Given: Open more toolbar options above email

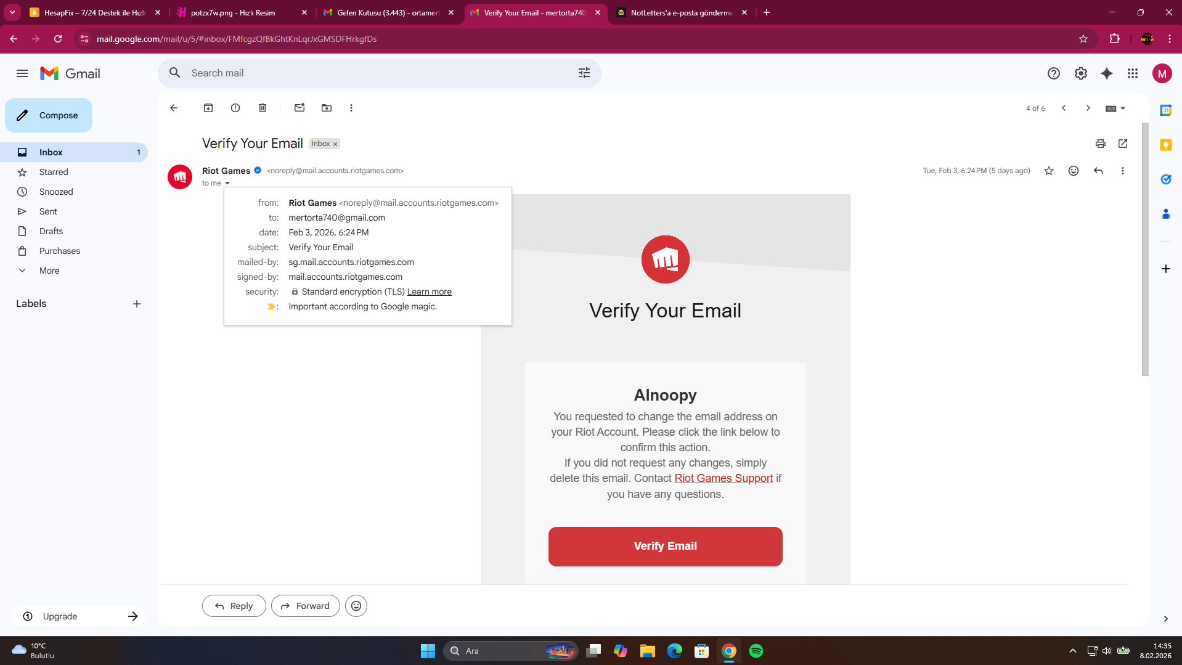Looking at the screenshot, I should tap(351, 108).
